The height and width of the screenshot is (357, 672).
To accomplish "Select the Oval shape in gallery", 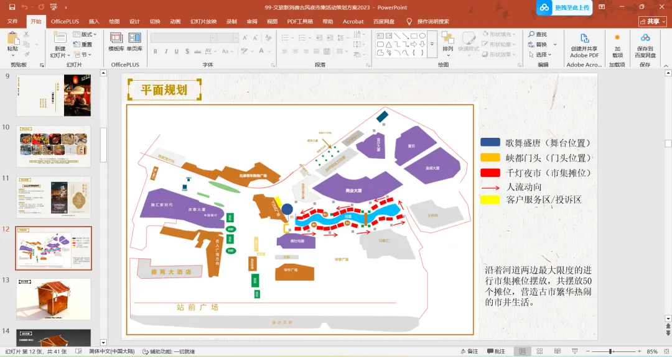I will tap(422, 36).
